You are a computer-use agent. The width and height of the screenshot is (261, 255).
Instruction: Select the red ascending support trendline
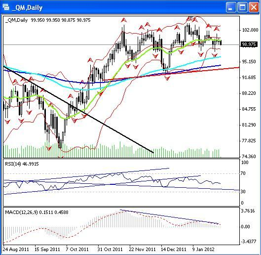pyautogui.click(x=171, y=73)
